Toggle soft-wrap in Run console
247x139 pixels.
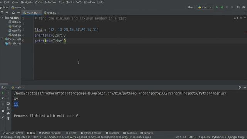pyautogui.click(x=8, y=103)
